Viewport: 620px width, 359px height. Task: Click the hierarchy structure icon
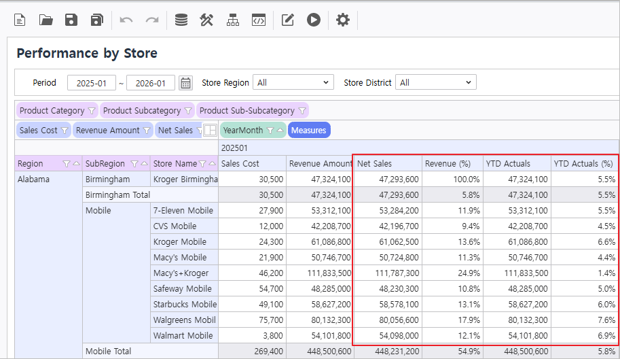(x=233, y=20)
